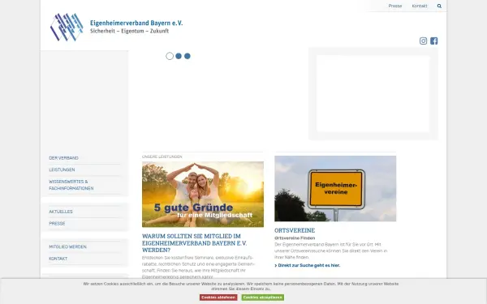Image resolution: width=487 pixels, height=304 pixels.
Task: Click Cookies akzeptieren button
Action: 263,298
